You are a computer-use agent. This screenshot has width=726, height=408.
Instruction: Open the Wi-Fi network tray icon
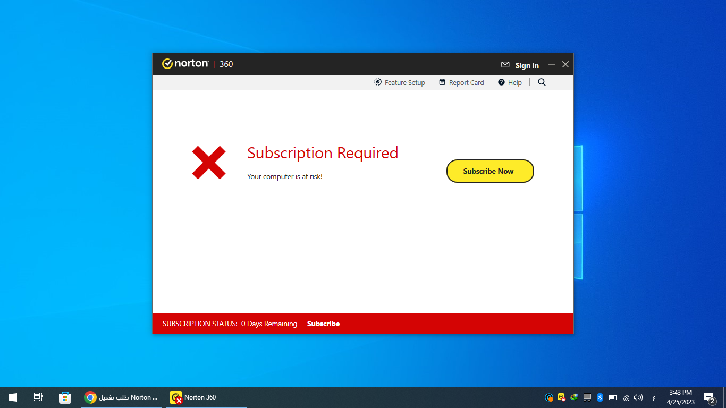pos(626,397)
